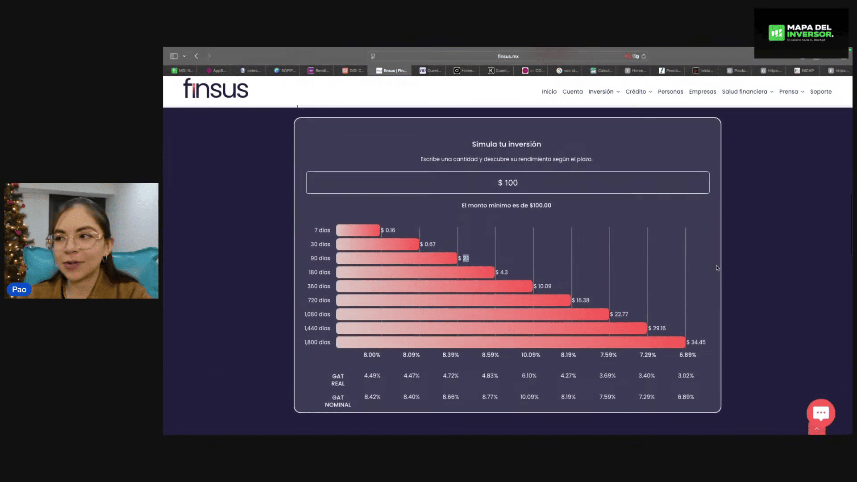Reload the finsus.mx page
Screen dimensions: 857x482
coord(644,56)
